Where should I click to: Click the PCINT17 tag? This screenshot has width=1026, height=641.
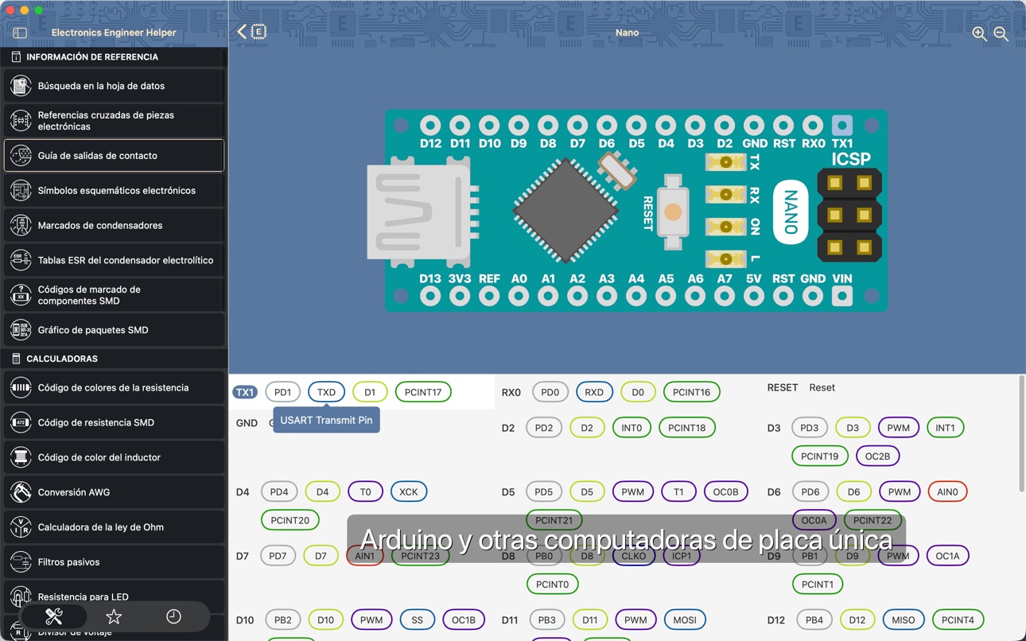[423, 392]
